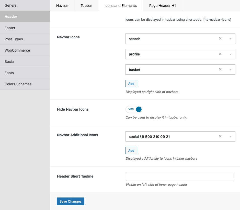Click 'Displayed additionaly to icons' hint text
The height and width of the screenshot is (210, 240).
pyautogui.click(x=162, y=158)
